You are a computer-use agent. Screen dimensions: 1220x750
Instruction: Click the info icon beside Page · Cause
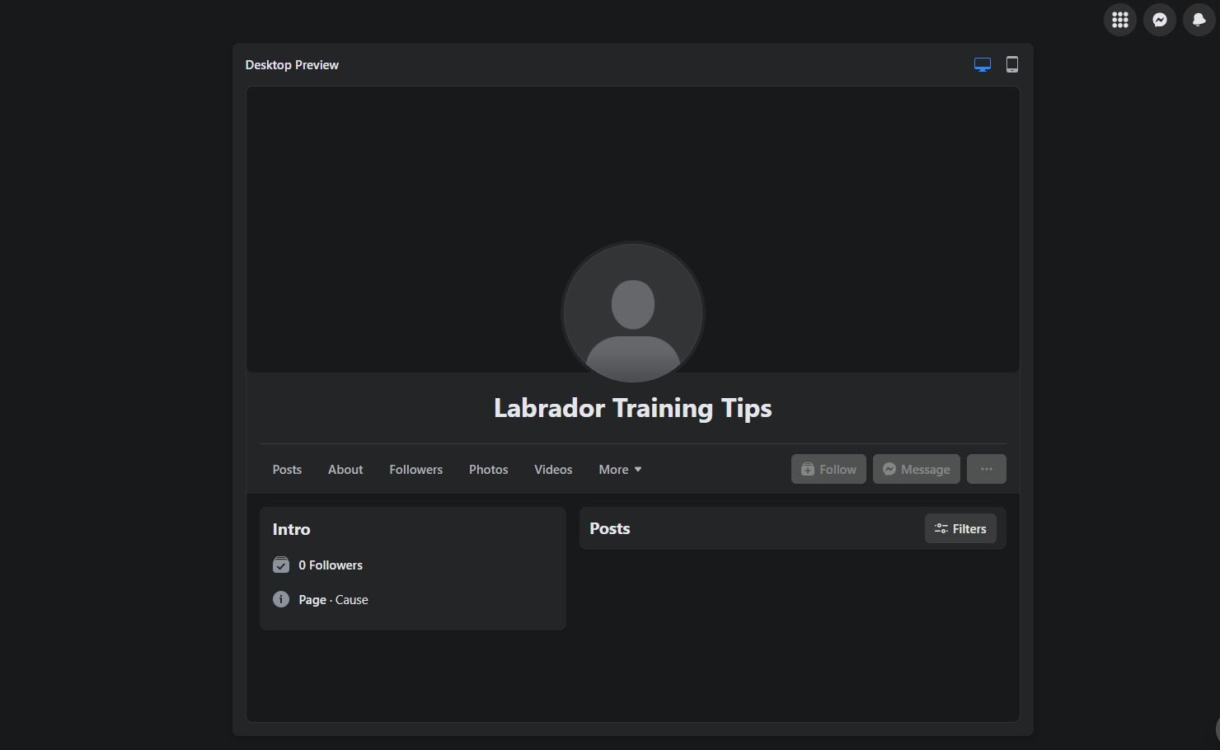281,599
